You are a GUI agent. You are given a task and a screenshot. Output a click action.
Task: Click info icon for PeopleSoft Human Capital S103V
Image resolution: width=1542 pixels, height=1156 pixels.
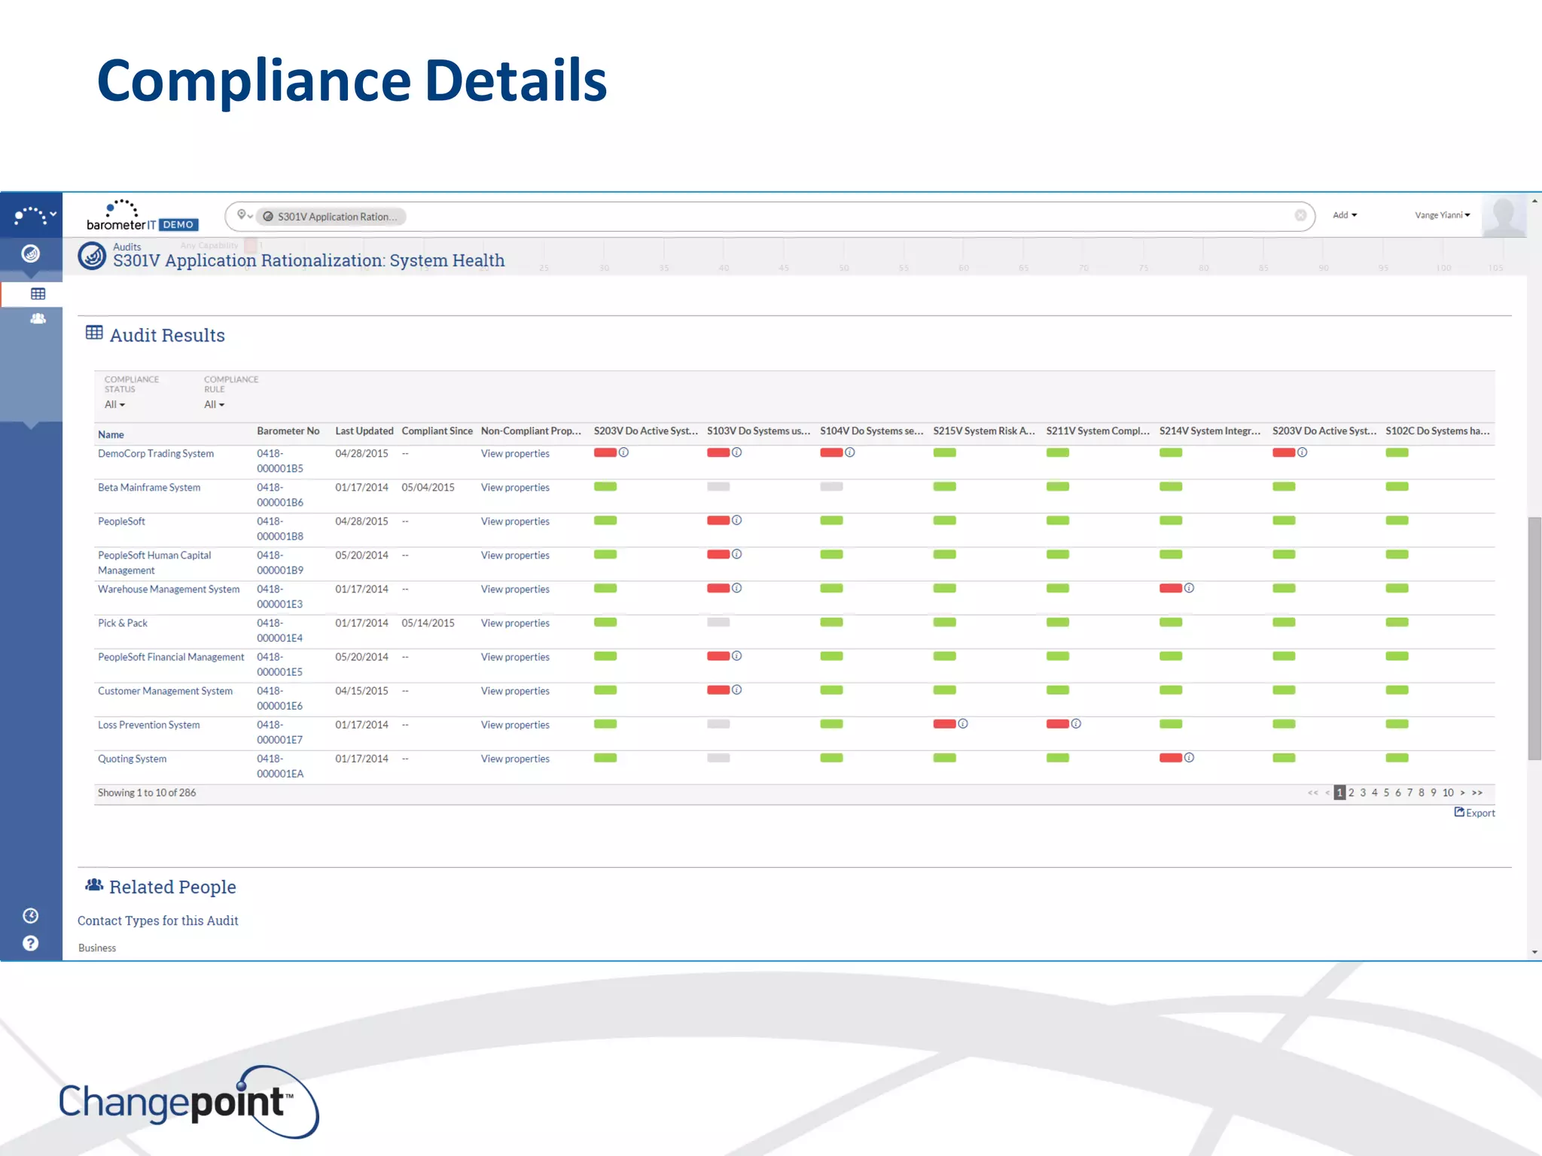tap(736, 554)
